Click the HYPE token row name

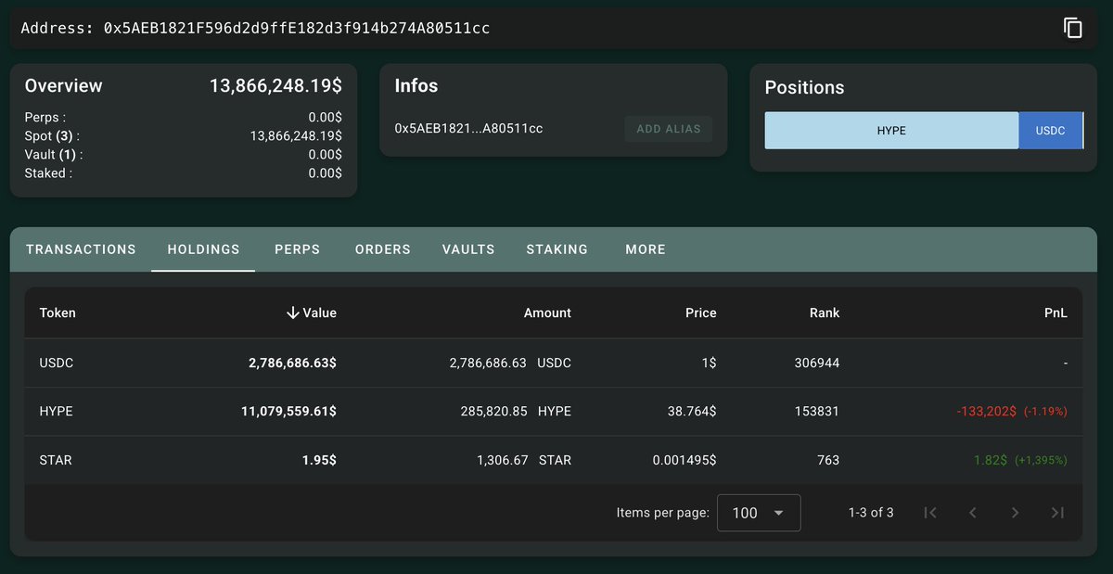[57, 412]
